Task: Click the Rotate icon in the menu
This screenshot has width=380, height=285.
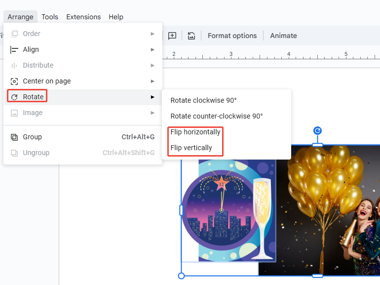Action: 14,97
